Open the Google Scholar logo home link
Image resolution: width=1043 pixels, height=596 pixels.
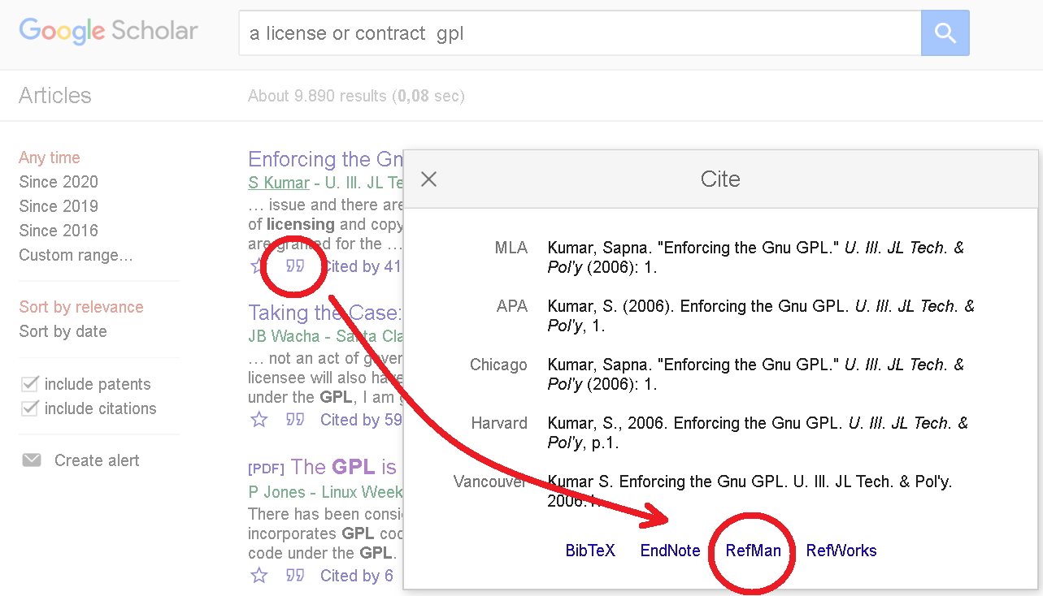[108, 31]
